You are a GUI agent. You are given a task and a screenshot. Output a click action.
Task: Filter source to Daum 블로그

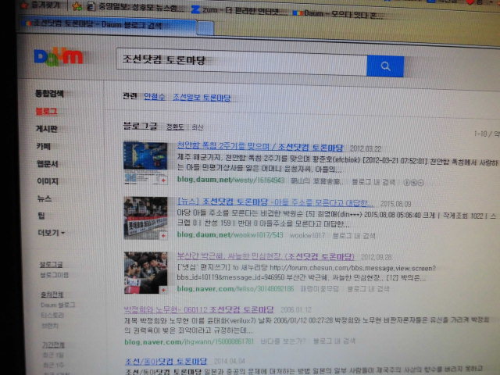[58, 305]
